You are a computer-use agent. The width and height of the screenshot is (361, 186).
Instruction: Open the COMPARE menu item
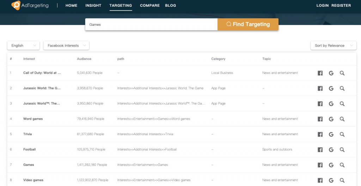tap(150, 6)
